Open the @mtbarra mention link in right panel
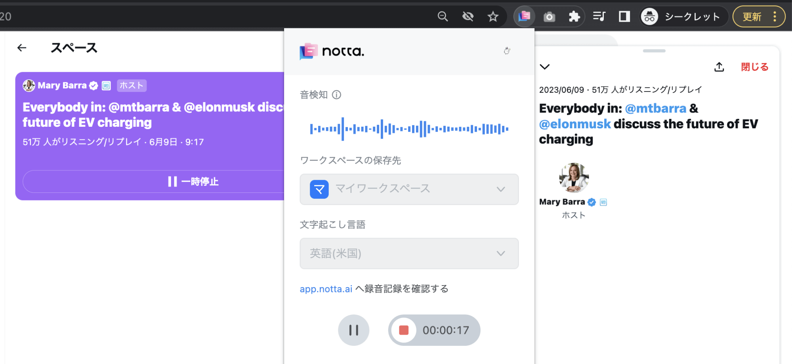792x364 pixels. click(x=656, y=109)
